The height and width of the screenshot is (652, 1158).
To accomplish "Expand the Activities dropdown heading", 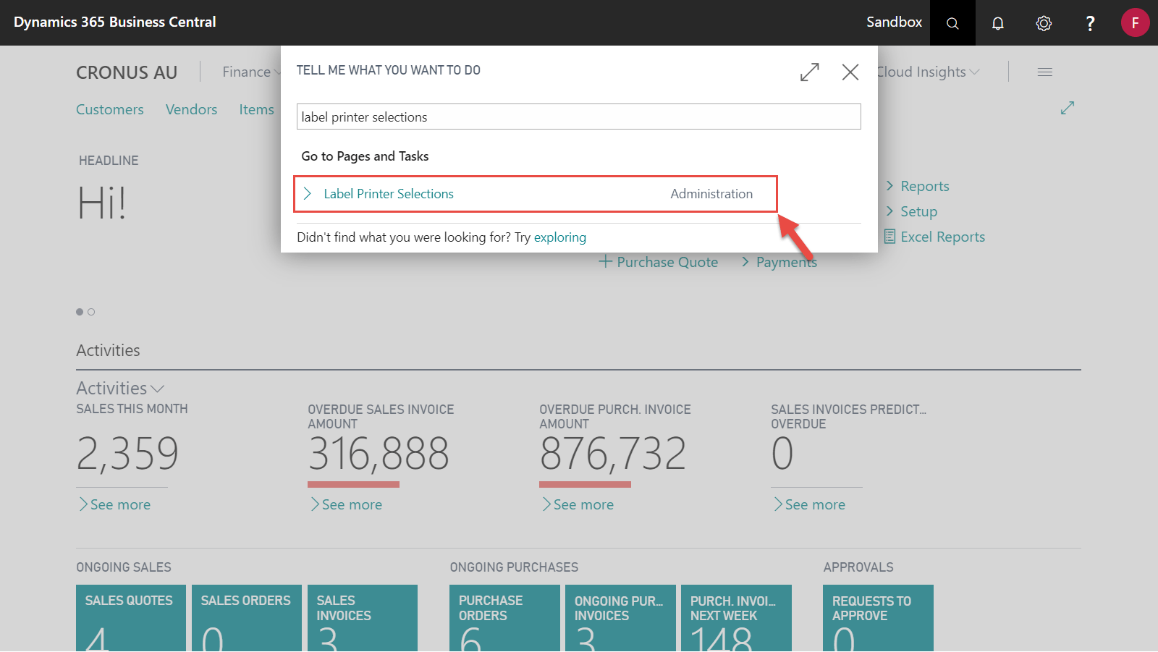I will click(x=120, y=389).
